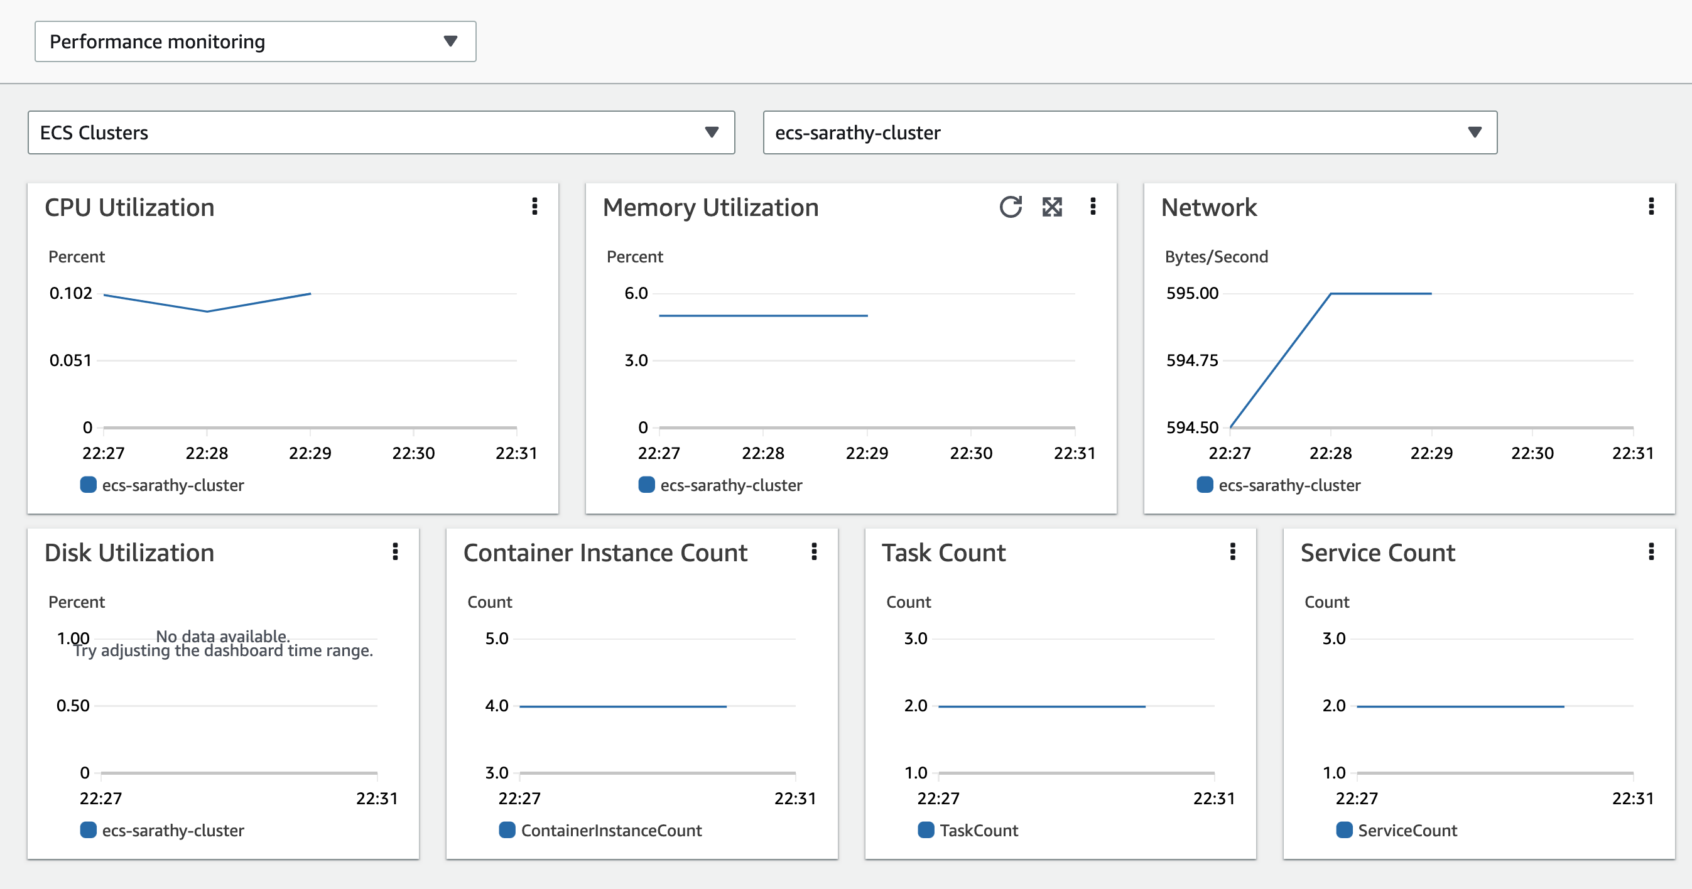Click the 22:27 tick on Service Count chart
This screenshot has height=889, width=1692.
click(x=1357, y=799)
